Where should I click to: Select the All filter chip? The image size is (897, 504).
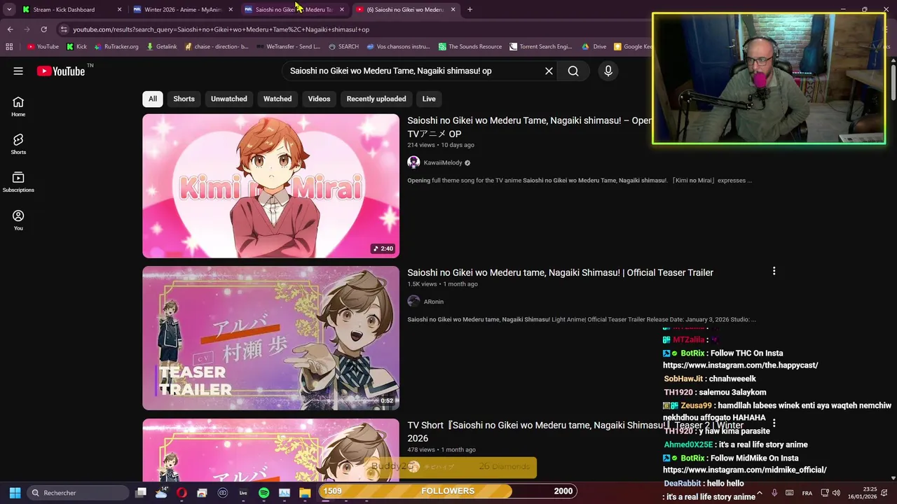point(153,99)
